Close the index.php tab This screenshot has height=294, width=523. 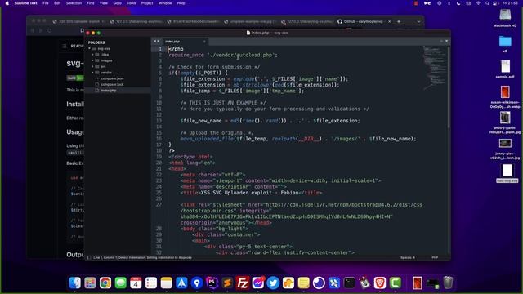click(x=204, y=42)
